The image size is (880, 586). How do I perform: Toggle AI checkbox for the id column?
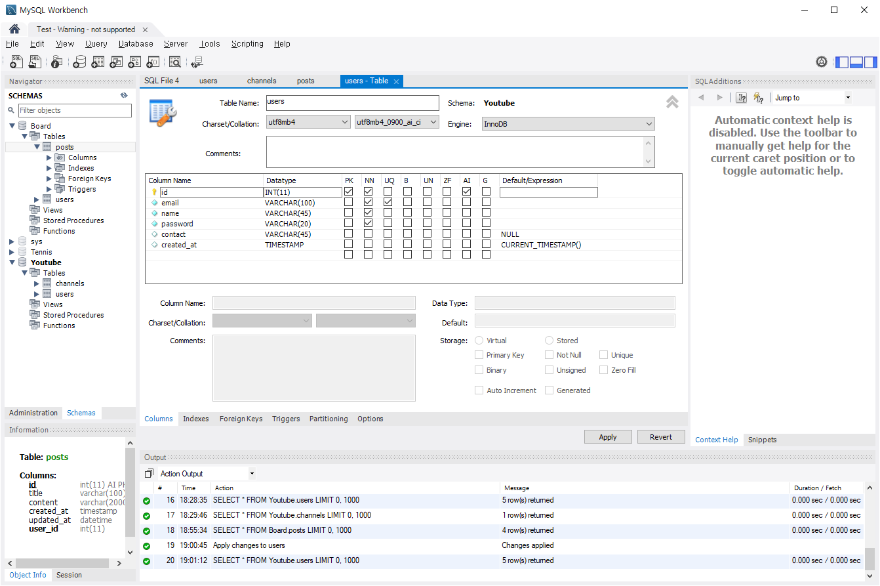[466, 192]
